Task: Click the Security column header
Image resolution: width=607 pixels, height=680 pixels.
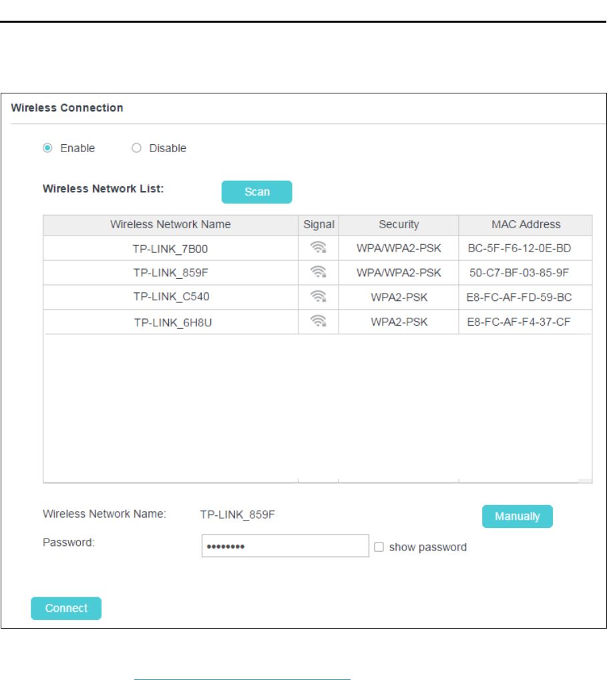Action: 399,225
